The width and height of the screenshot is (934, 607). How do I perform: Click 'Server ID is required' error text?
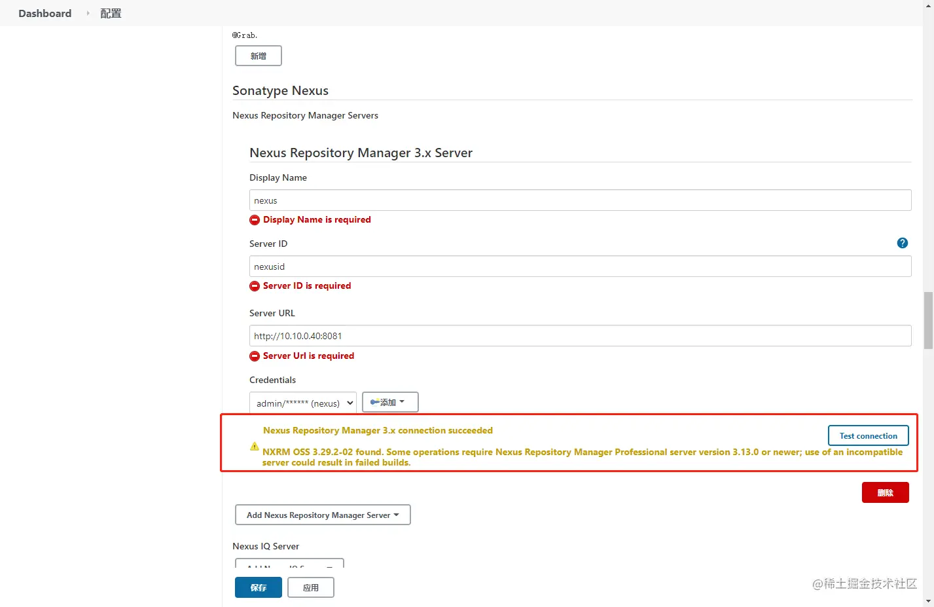pos(307,286)
